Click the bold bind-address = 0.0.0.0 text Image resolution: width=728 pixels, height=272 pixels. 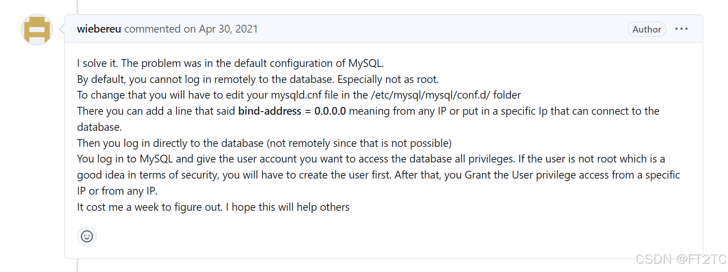pyautogui.click(x=291, y=111)
